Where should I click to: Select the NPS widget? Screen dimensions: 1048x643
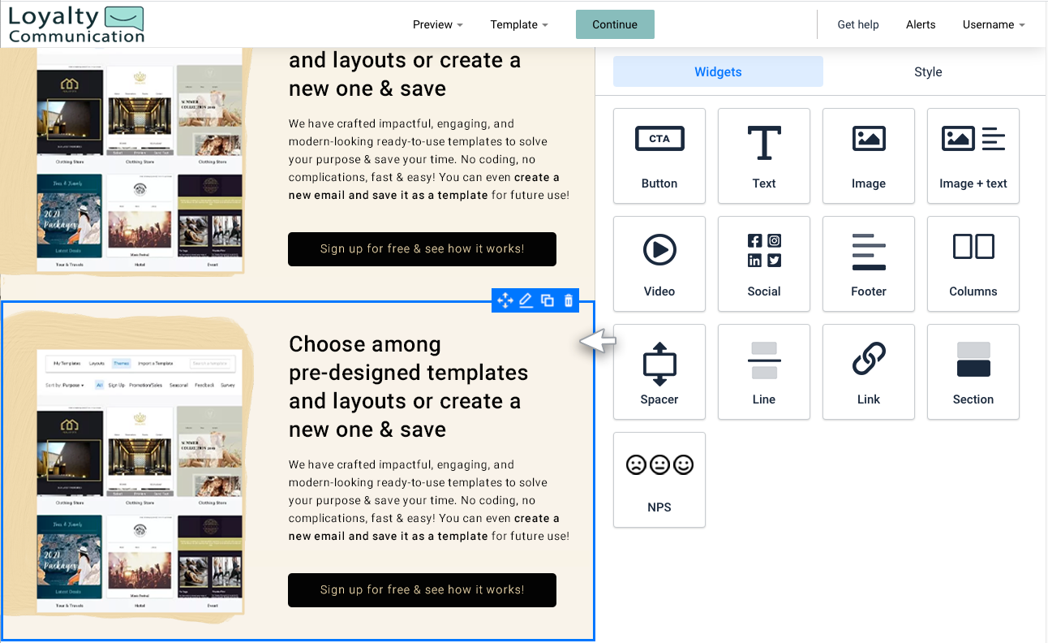(x=659, y=480)
